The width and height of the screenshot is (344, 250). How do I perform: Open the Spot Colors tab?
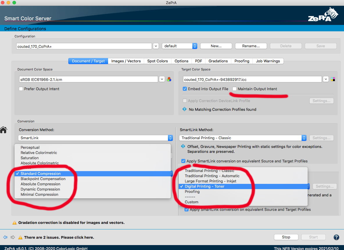point(157,61)
